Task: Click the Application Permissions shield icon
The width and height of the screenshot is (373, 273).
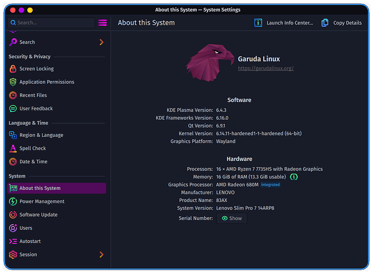Action: coord(13,82)
